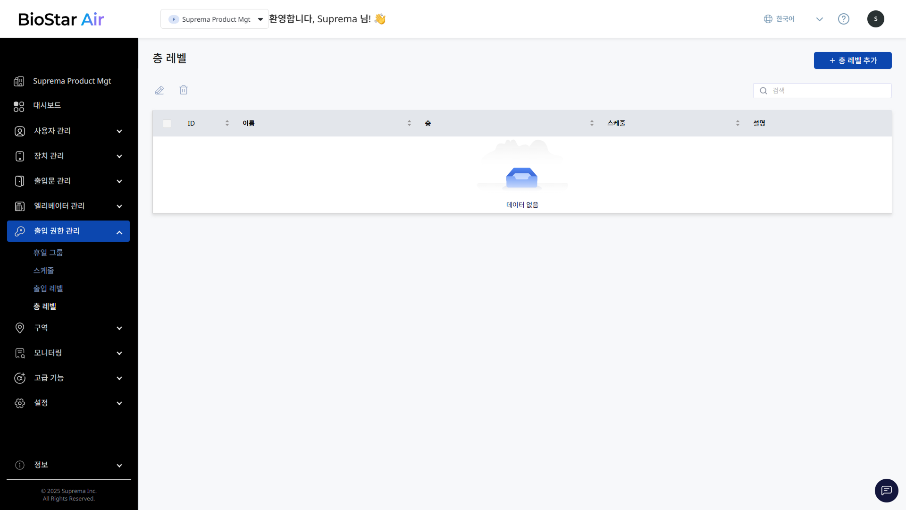This screenshot has height=510, width=906.
Task: Click the trash delete icon
Action: click(184, 90)
